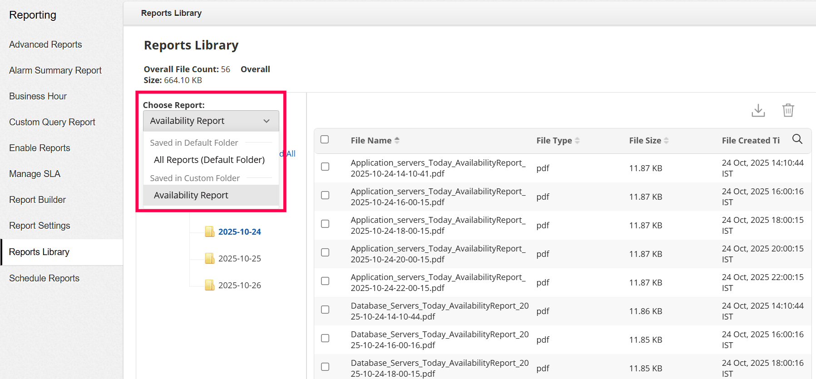Check the Database_Servers 14-10-44 pdf row checkbox
This screenshot has width=816, height=379.
click(325, 310)
